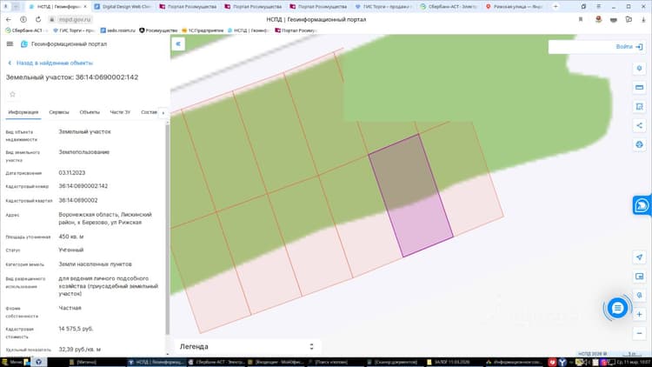This screenshot has height=367, width=652.
Task: Switch to Части ЗУ tab
Action: coord(120,112)
